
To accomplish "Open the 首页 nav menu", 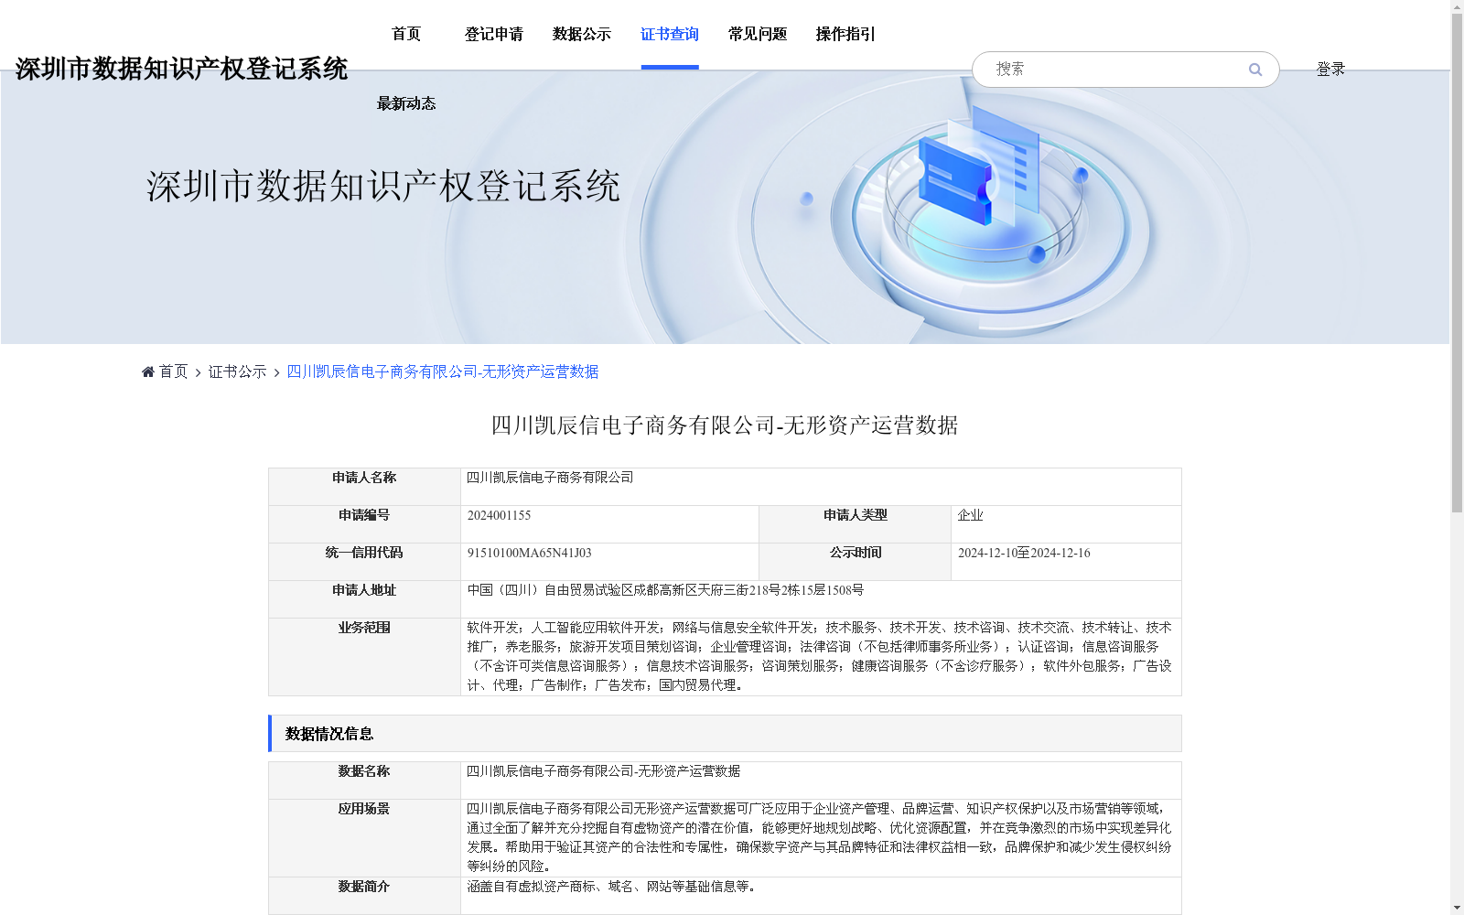I will (x=406, y=34).
